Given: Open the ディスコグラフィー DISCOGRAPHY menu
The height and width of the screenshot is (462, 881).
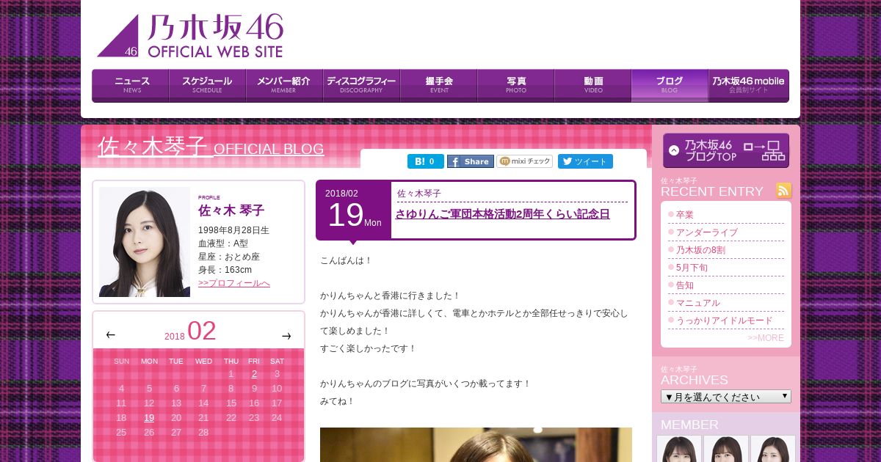Looking at the screenshot, I should click(x=362, y=85).
